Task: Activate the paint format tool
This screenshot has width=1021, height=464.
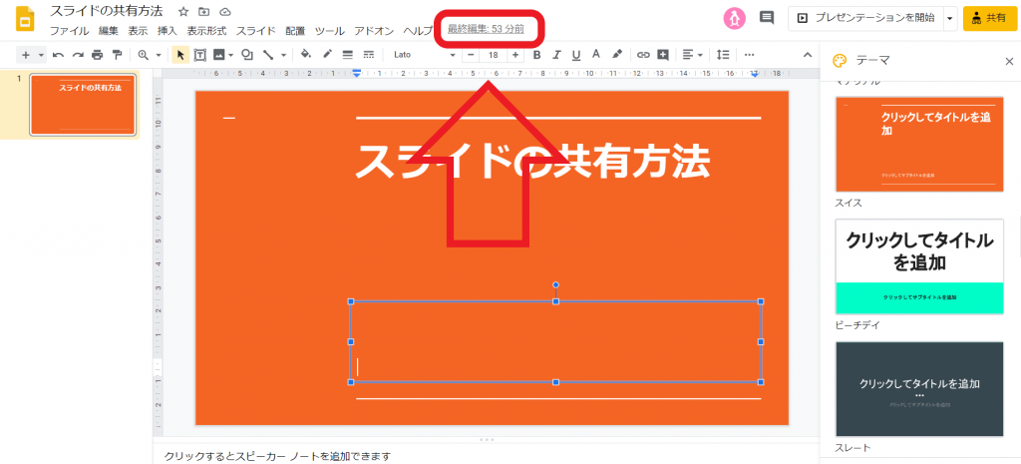Action: click(x=117, y=55)
